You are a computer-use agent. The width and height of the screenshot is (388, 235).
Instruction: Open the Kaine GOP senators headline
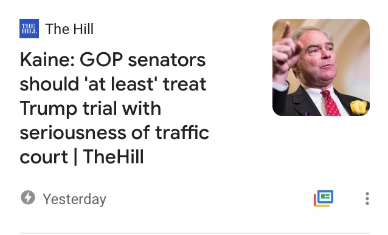click(114, 108)
